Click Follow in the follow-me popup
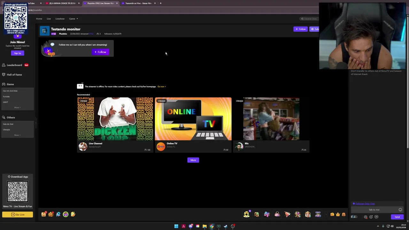 [100, 52]
